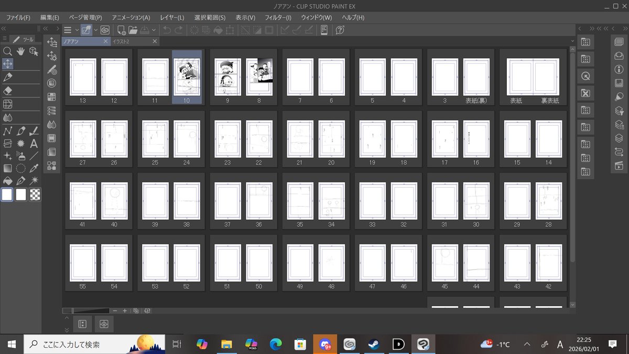Select page 8 manga thumbnail

259,77
